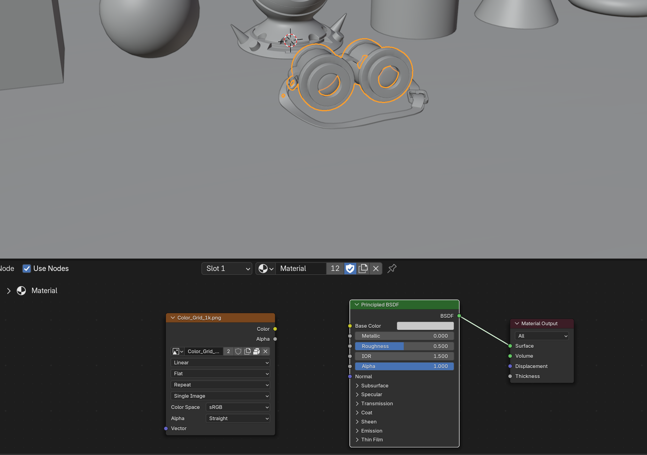Click the Metallic value slider
The image size is (647, 455).
pyautogui.click(x=404, y=336)
